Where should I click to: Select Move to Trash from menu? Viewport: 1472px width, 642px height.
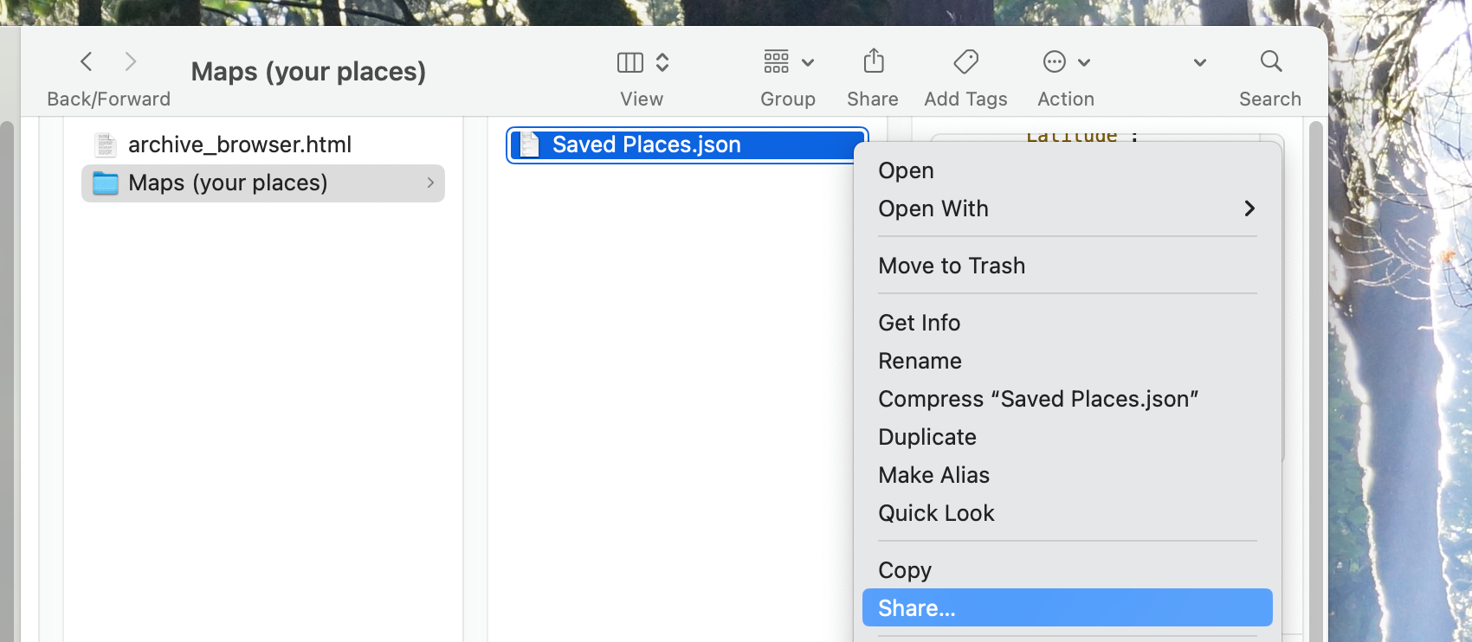(x=952, y=266)
